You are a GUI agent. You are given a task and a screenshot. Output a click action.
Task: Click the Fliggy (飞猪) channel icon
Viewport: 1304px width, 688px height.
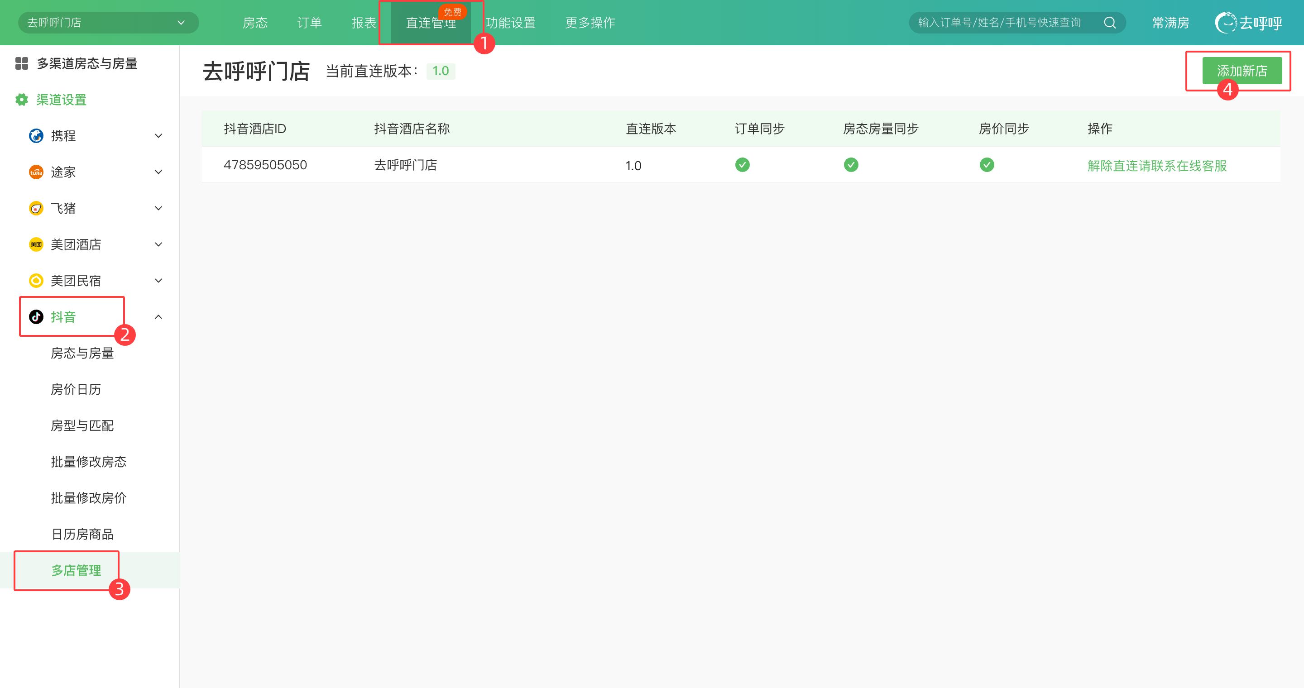click(36, 208)
